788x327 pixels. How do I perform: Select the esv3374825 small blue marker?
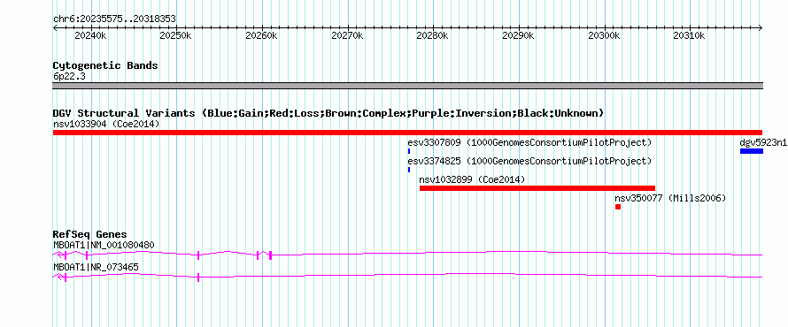[409, 170]
